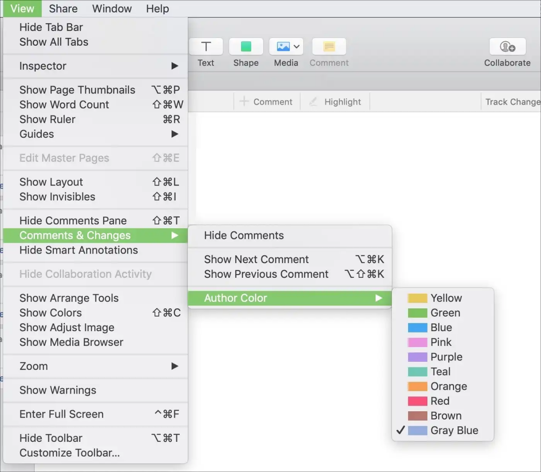Choose Show Word Count
The width and height of the screenshot is (541, 472).
(x=64, y=105)
